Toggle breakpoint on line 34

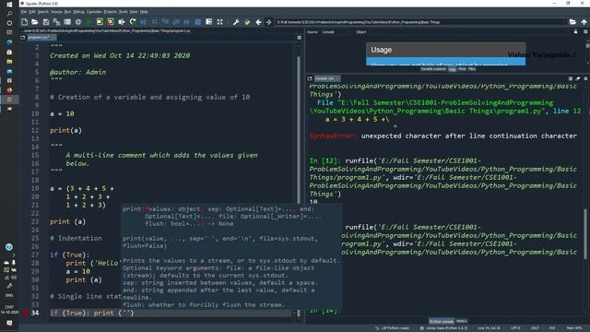25,313
